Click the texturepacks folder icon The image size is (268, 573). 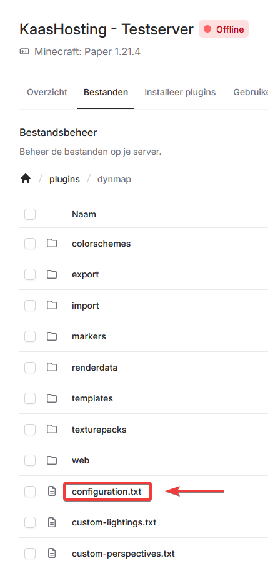click(x=52, y=429)
